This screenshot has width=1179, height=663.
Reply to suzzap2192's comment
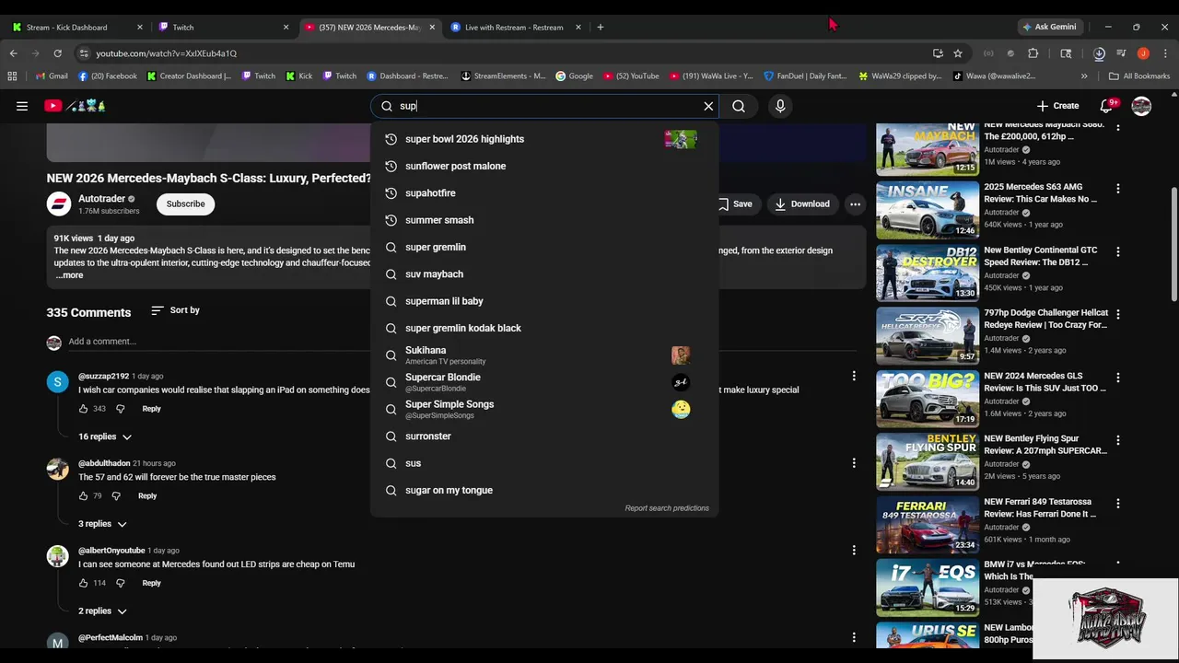[151, 409]
